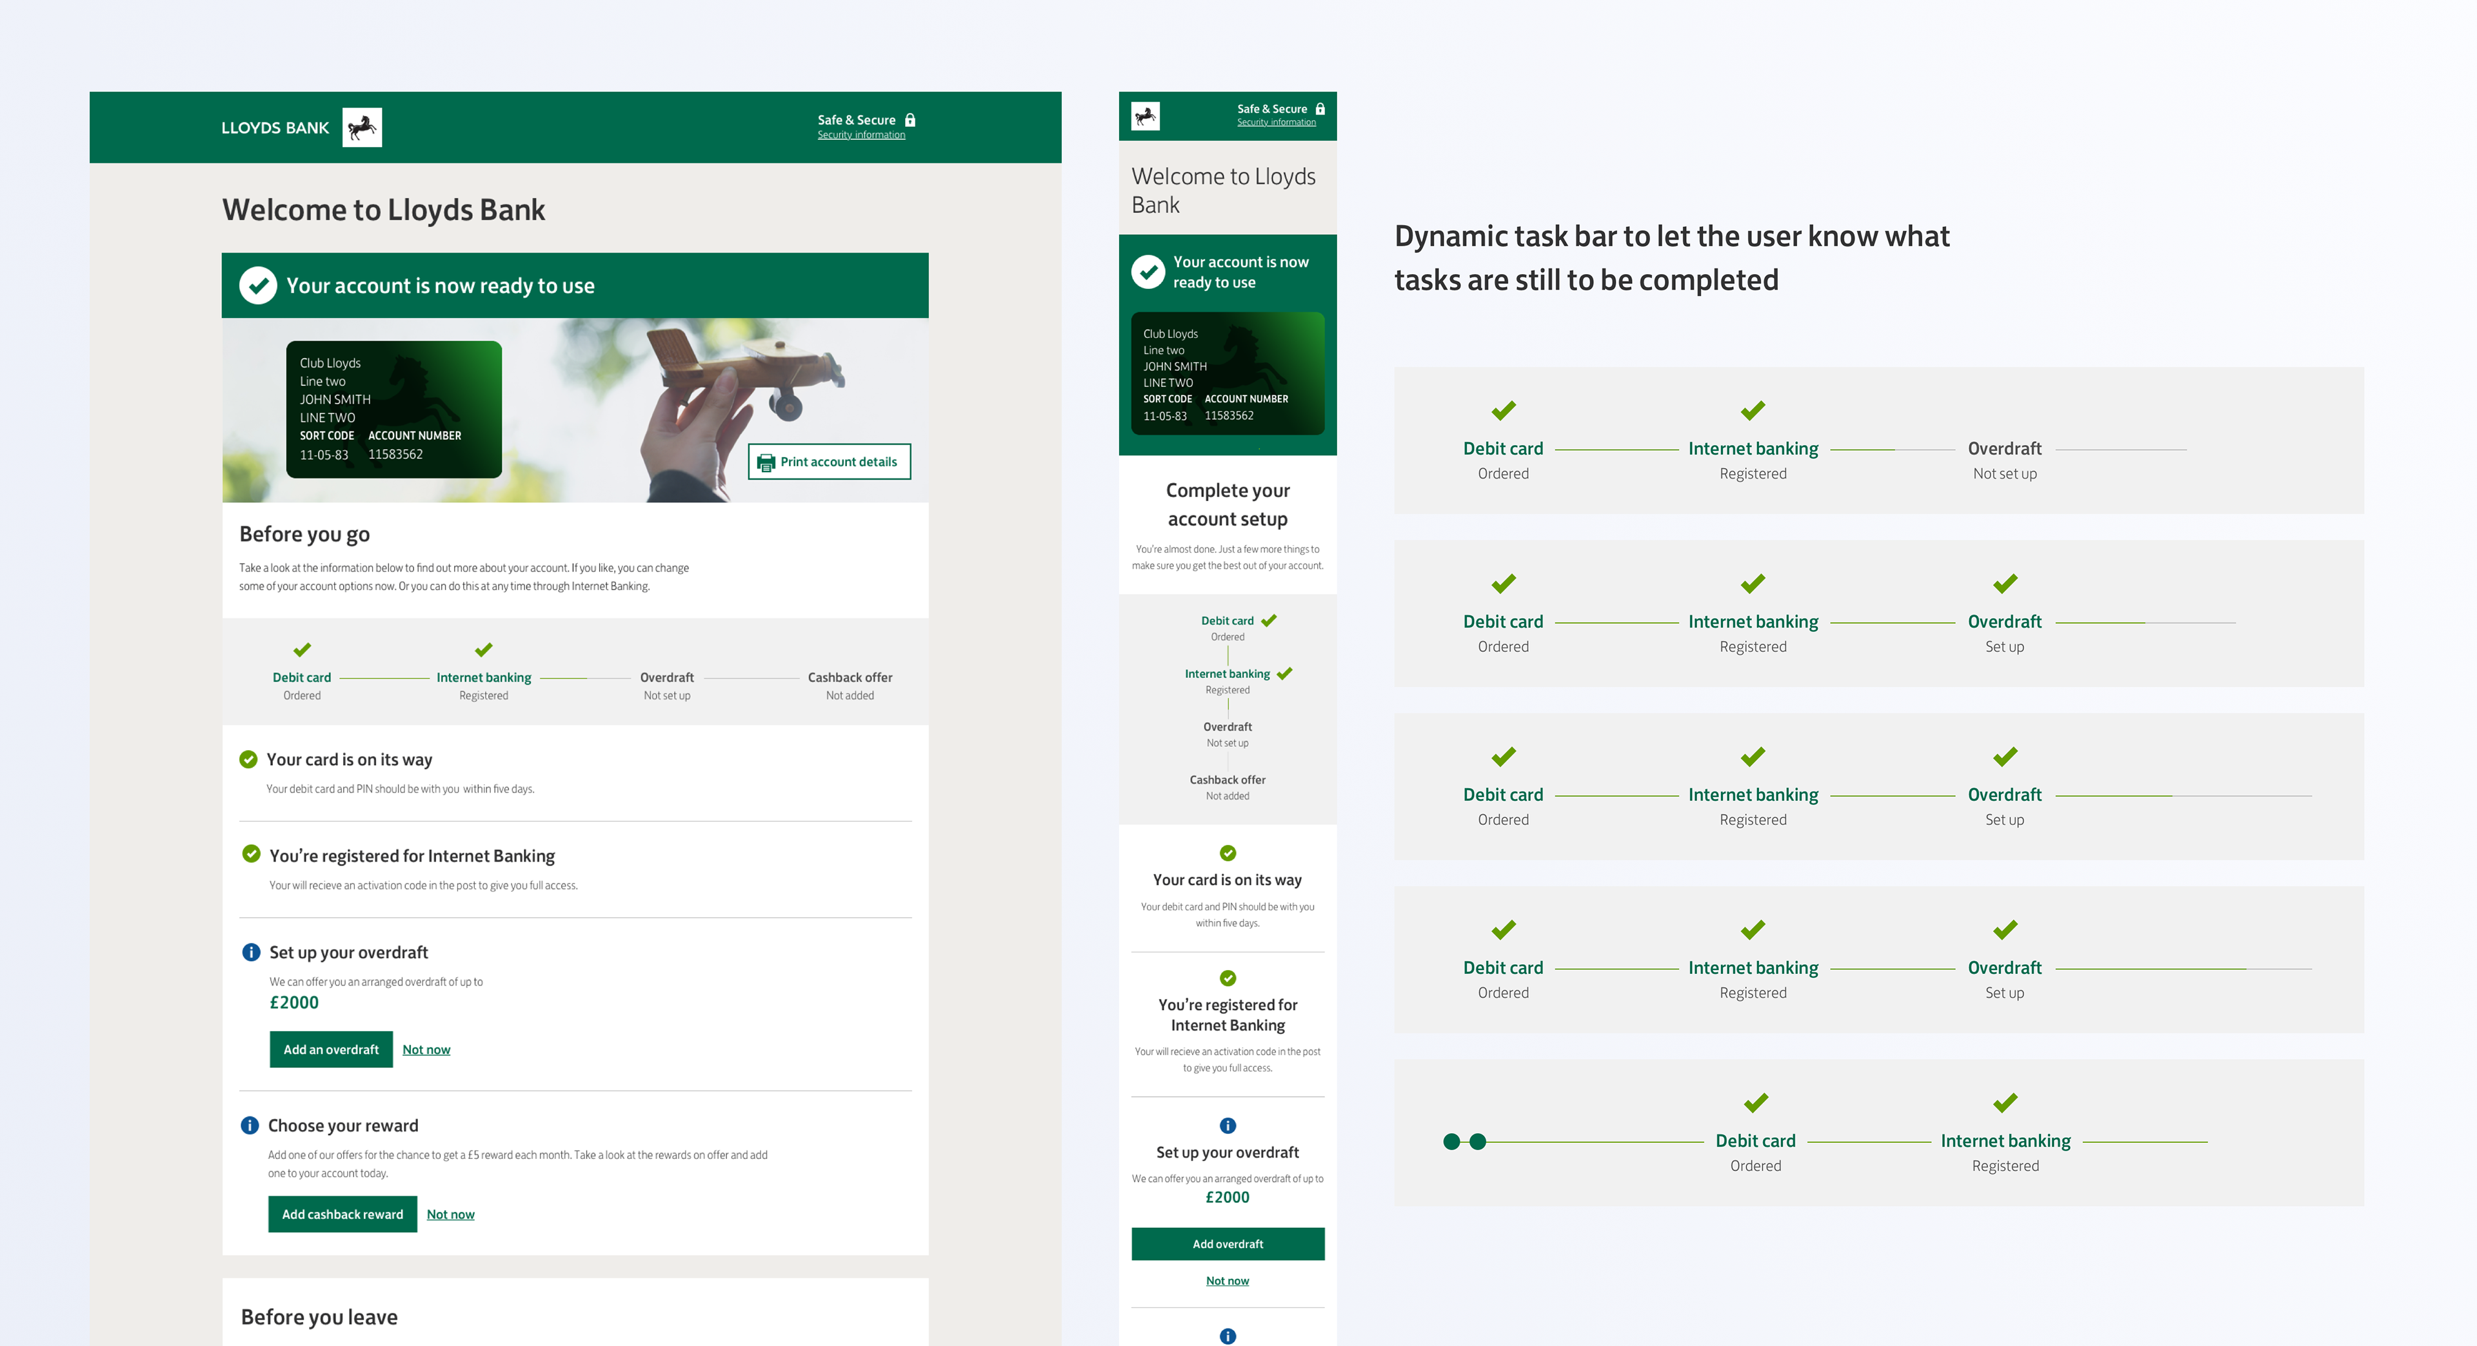Select Internet banking step in desktop task bar
The height and width of the screenshot is (1346, 2477).
tap(484, 686)
